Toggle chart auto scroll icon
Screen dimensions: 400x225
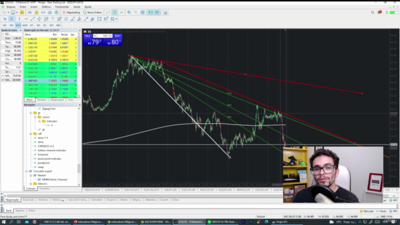click(150, 12)
